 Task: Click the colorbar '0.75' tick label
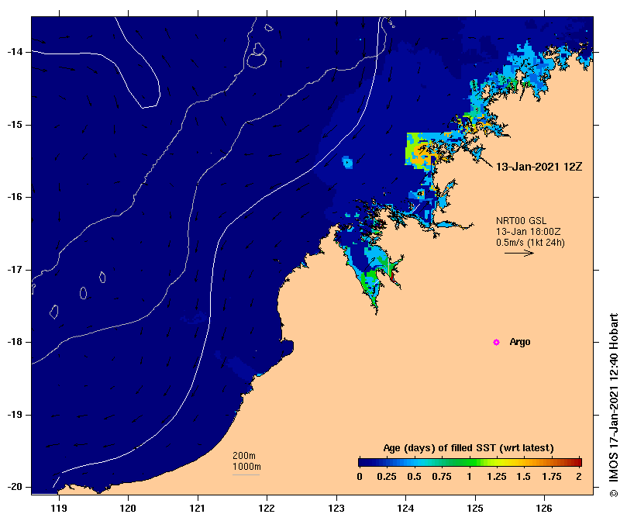(442, 477)
